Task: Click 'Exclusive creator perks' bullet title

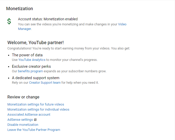Action: pyautogui.click(x=31, y=66)
